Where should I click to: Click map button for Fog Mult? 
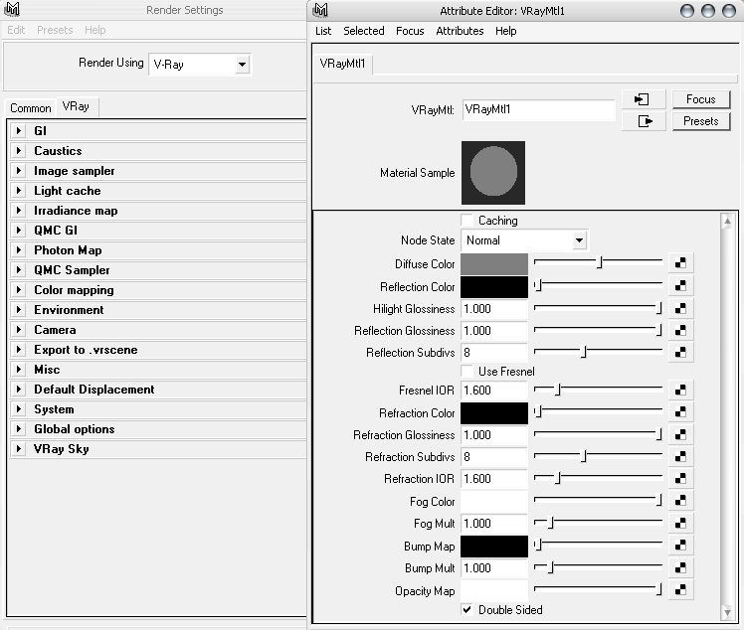680,523
